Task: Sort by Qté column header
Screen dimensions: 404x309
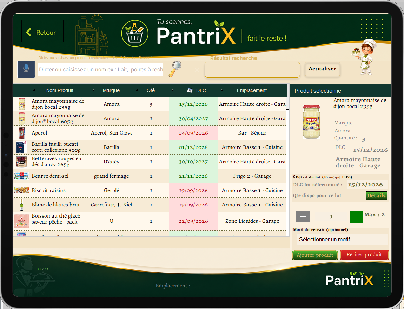Action: 151,90
